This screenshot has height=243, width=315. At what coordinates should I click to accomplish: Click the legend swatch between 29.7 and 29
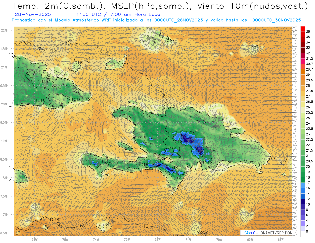(303, 72)
